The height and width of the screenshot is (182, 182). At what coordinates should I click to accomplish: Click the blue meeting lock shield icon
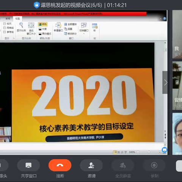pos(36,5)
